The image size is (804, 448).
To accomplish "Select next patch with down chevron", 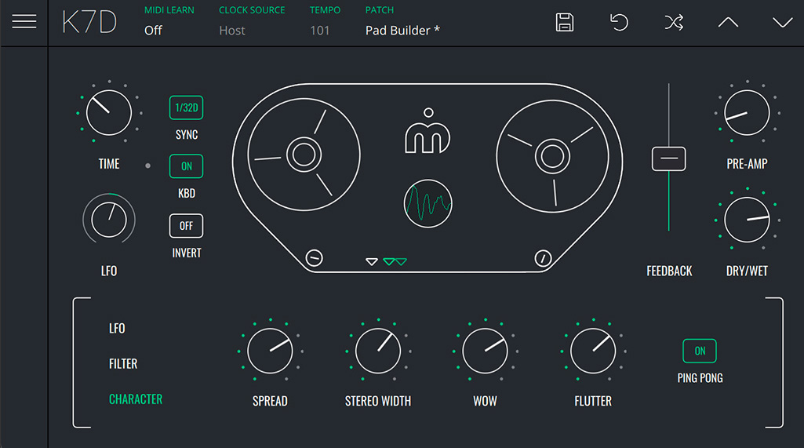I will point(782,23).
